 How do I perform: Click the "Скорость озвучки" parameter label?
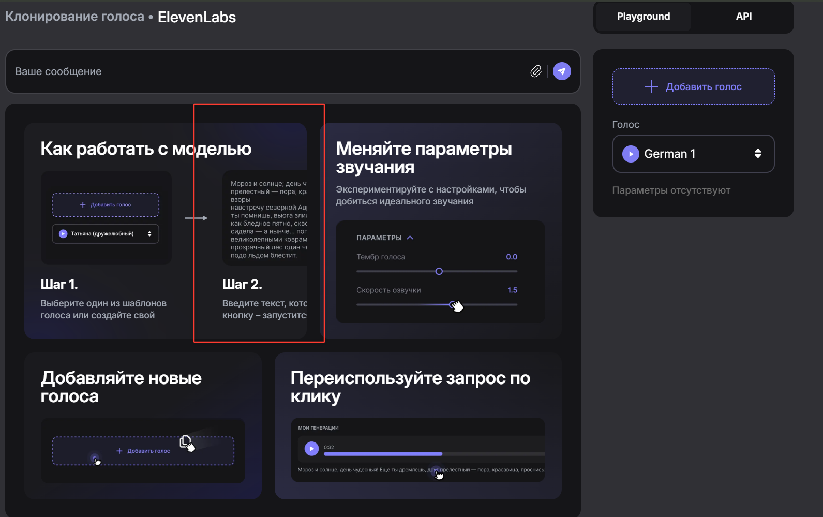(x=388, y=290)
